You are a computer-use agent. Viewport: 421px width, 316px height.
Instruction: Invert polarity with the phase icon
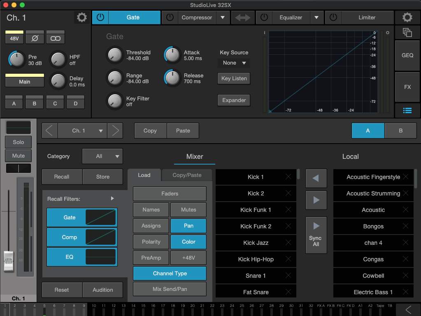coord(35,38)
